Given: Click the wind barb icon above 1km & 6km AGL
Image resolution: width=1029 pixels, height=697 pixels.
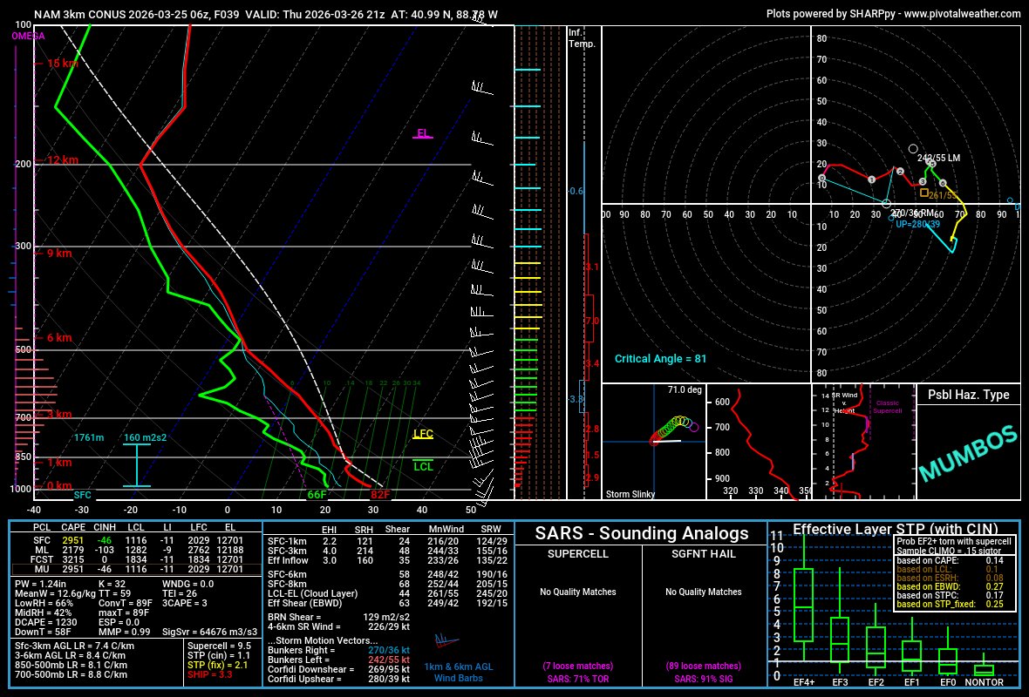Looking at the screenshot, I should 446,640.
